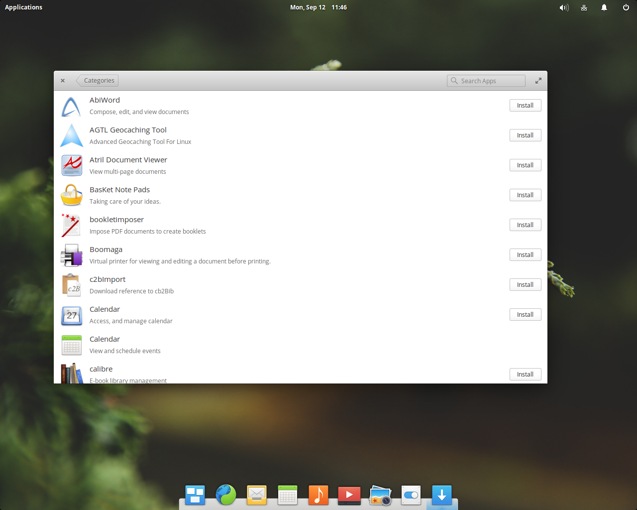Launch the Music app from the dock
Image resolution: width=637 pixels, height=510 pixels.
[x=318, y=495]
